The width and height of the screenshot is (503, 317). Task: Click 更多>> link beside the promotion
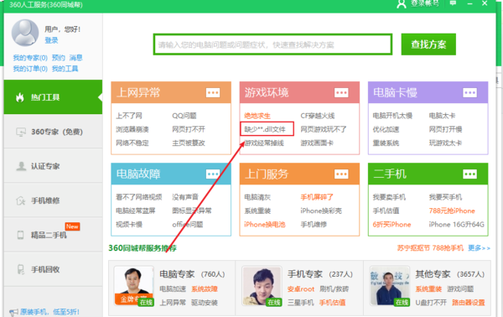point(479,248)
